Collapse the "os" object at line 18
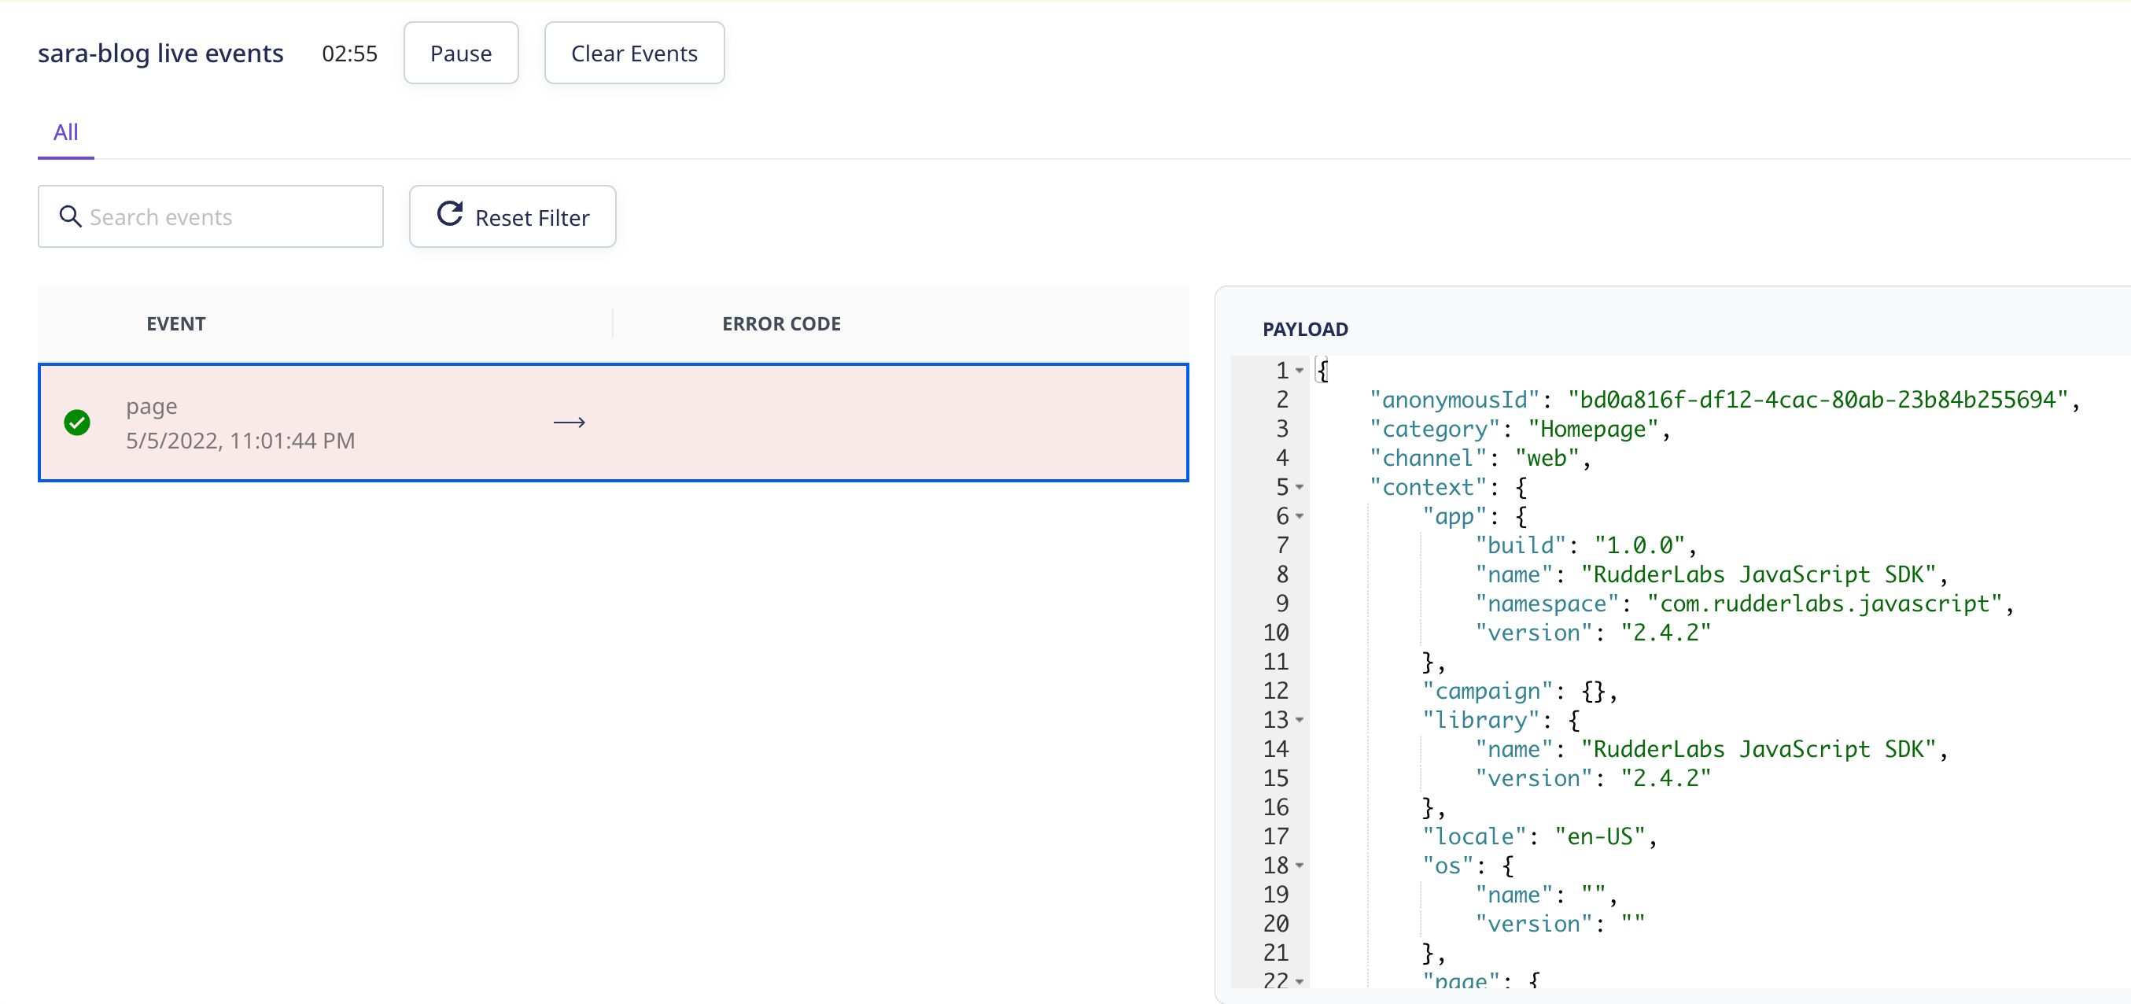This screenshot has width=2131, height=1004. pos(1300,866)
